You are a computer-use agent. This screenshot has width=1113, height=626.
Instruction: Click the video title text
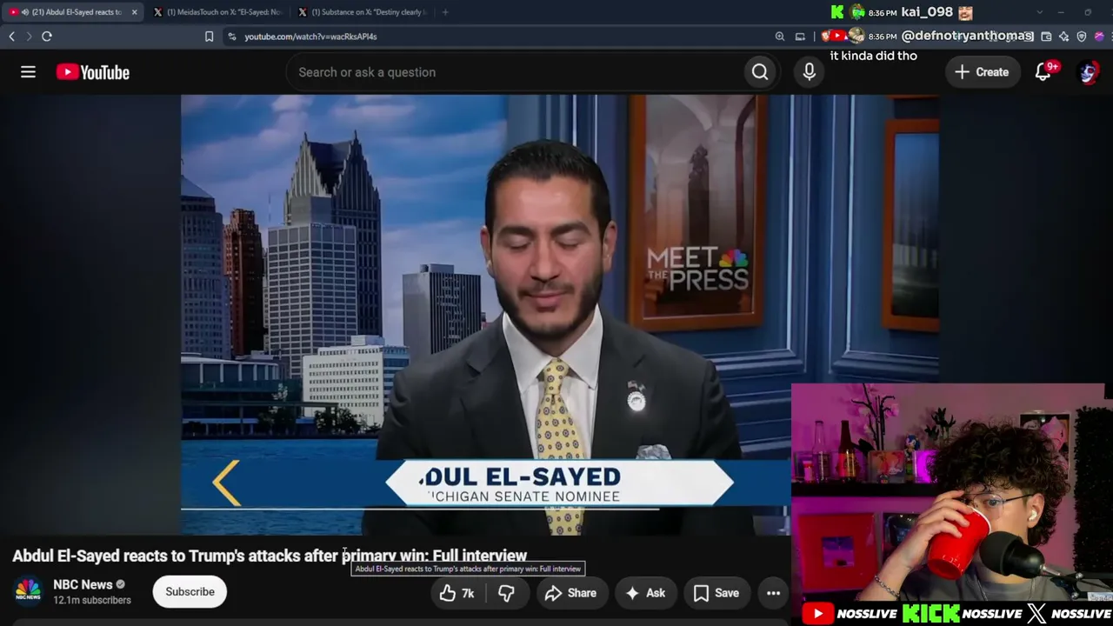click(x=270, y=556)
